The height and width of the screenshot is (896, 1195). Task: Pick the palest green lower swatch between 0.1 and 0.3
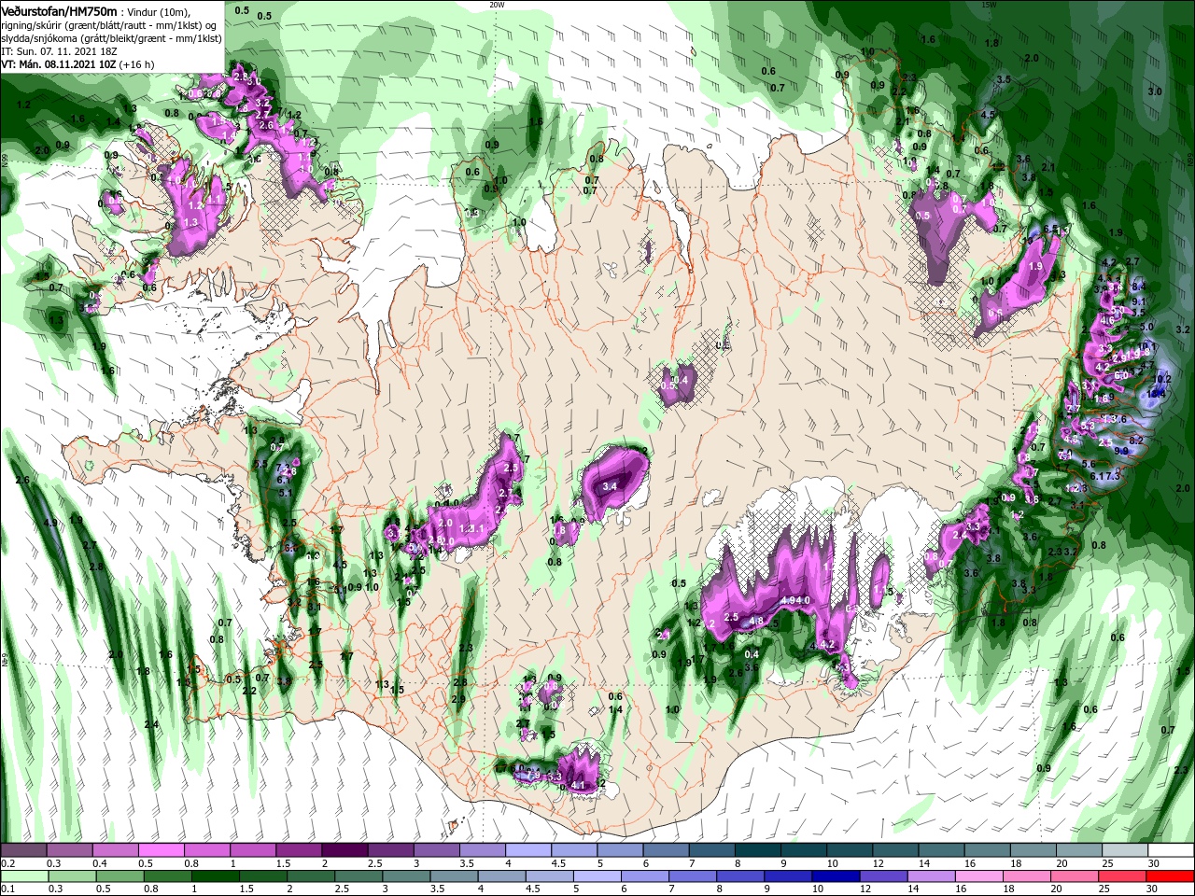(x=24, y=876)
